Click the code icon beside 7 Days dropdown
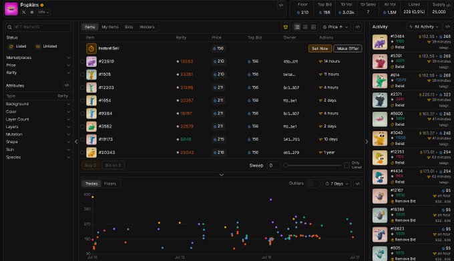Screen dimensions: 454x261 pos(358,184)
